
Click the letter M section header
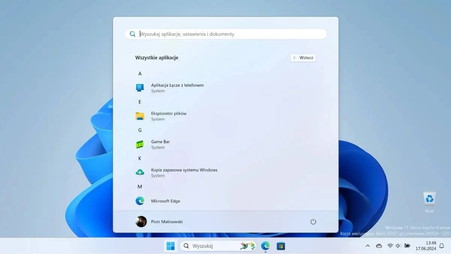pos(139,186)
